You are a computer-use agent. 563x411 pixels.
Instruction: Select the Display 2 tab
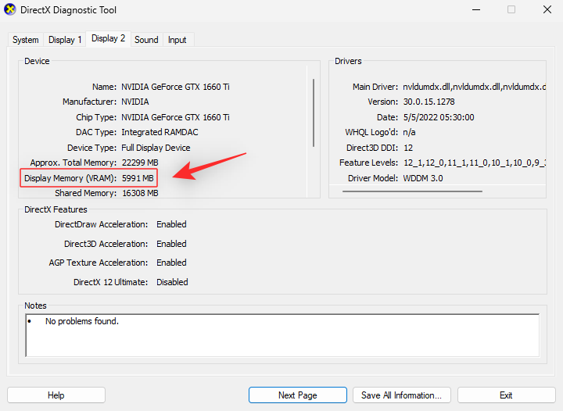click(x=108, y=38)
